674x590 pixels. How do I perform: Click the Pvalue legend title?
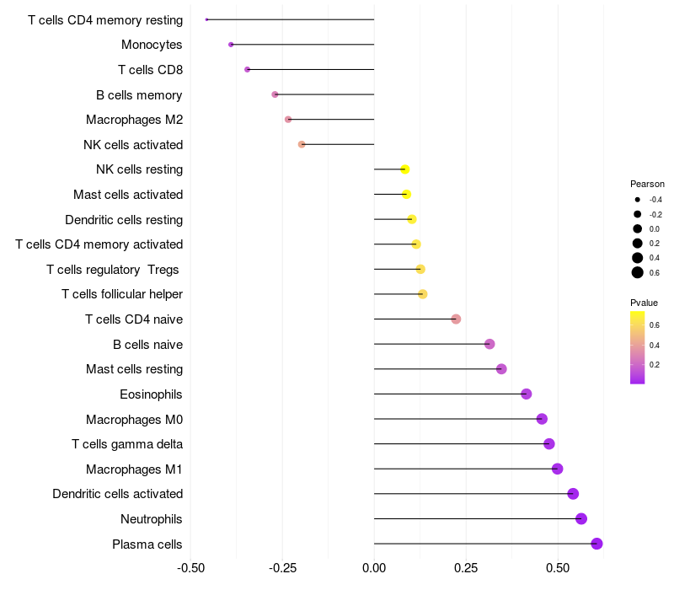pyautogui.click(x=644, y=303)
